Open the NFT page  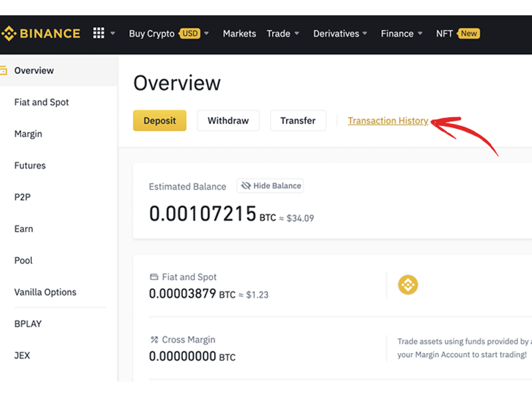(444, 34)
